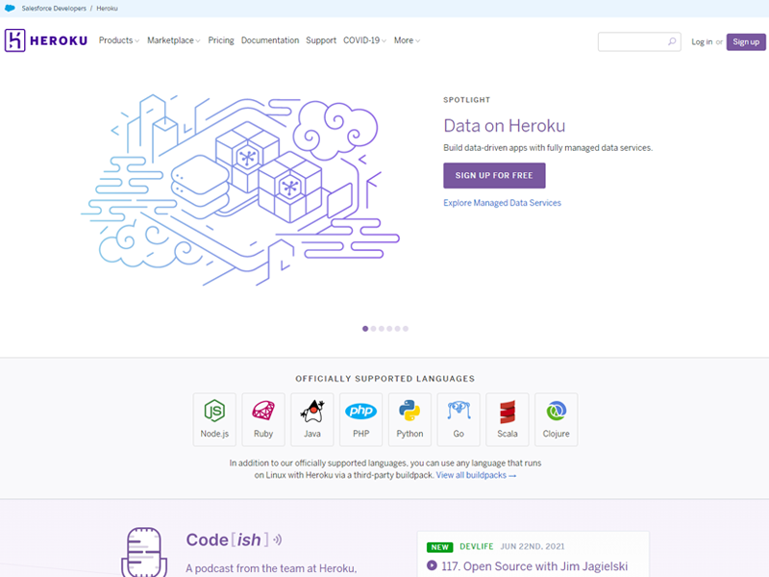Show the first carousel slide dot
Viewport: 769px width, 577px height.
pyautogui.click(x=365, y=329)
